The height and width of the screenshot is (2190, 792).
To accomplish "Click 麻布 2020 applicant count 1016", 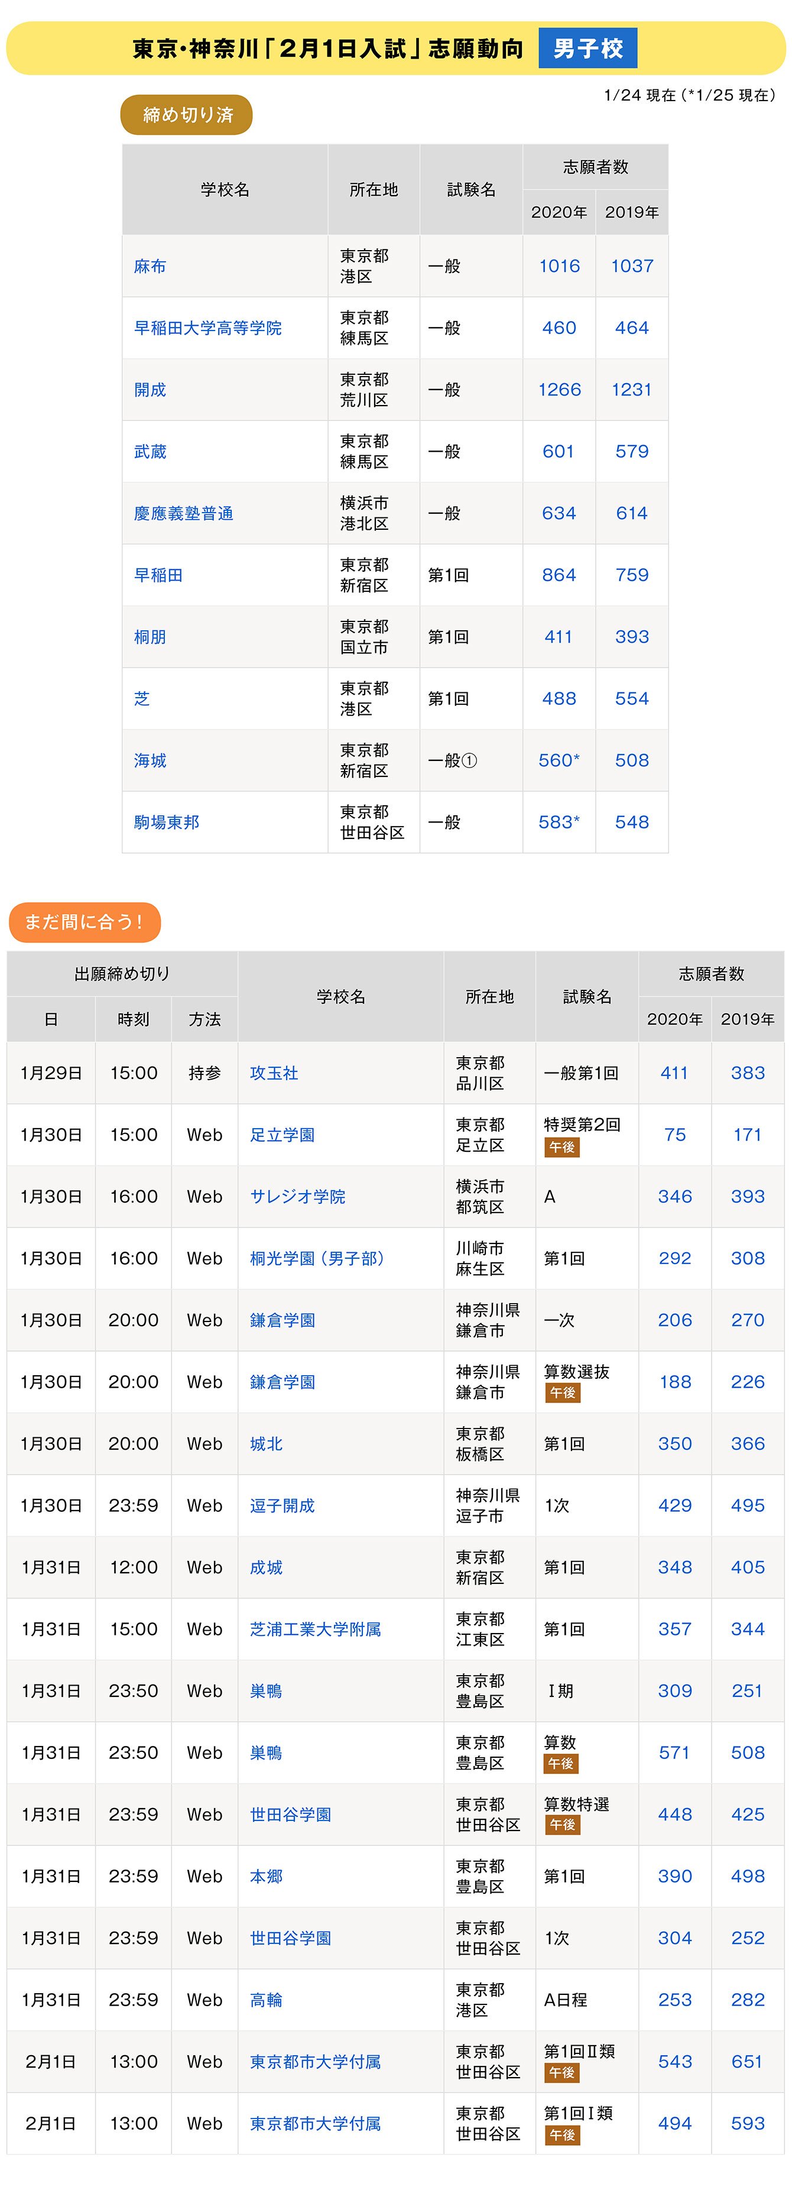I will [x=559, y=266].
